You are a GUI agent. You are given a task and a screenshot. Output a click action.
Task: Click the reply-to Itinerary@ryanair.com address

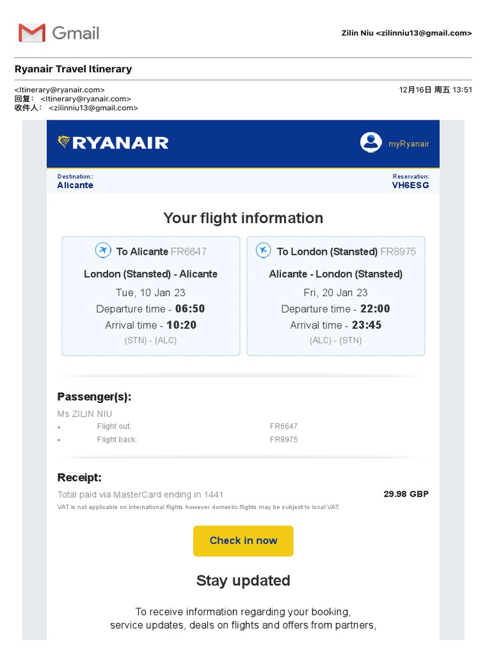(86, 99)
